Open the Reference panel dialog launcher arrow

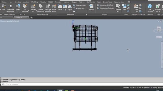tap(86, 15)
